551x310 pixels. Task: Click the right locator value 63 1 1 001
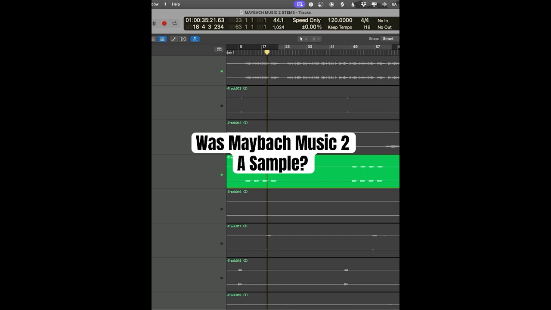pyautogui.click(x=248, y=27)
